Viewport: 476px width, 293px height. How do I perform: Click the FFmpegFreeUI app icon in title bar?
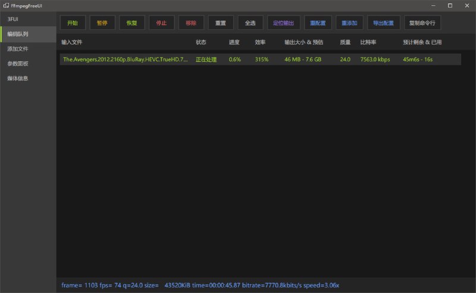pyautogui.click(x=5, y=5)
